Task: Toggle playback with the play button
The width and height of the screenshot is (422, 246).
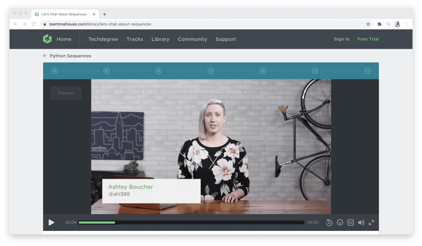Action: pyautogui.click(x=51, y=222)
